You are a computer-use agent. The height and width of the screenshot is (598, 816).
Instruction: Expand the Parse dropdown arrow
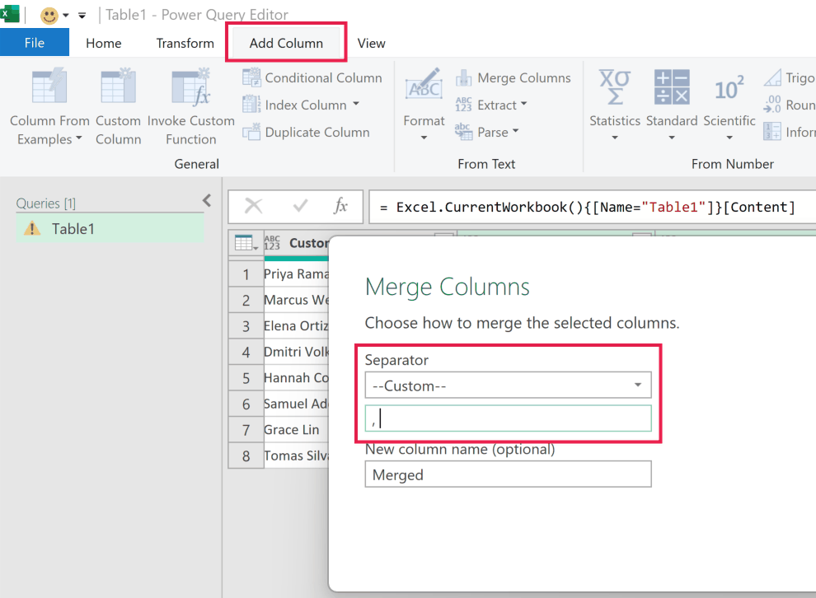pos(515,131)
